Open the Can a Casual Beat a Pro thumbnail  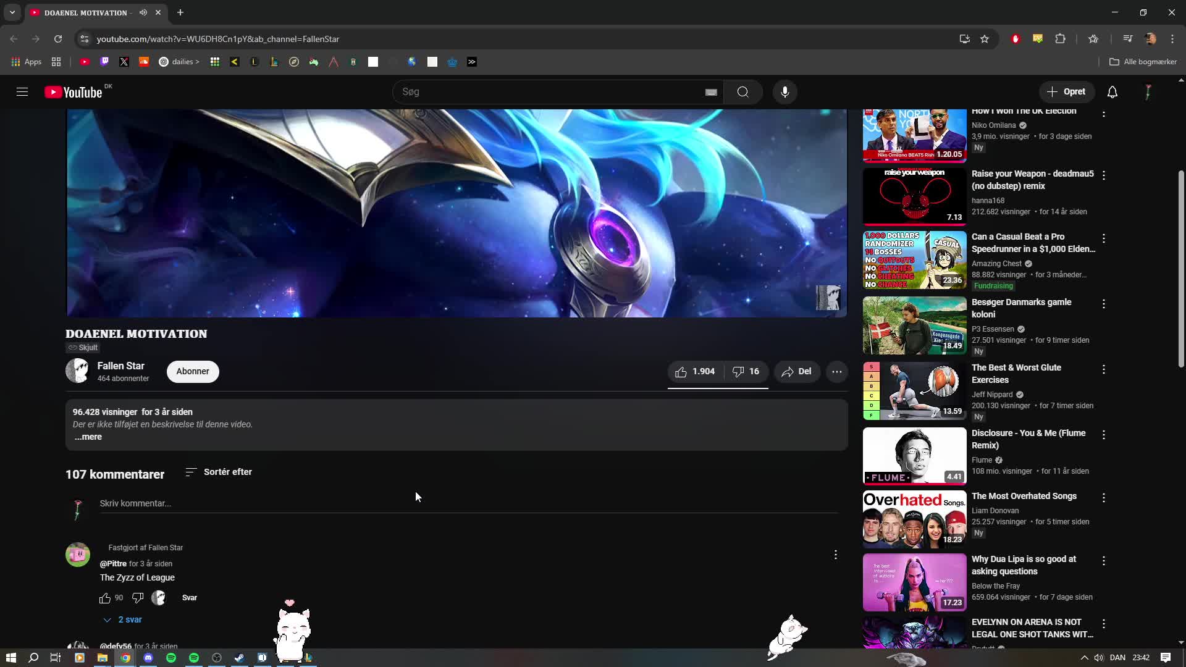[914, 260]
